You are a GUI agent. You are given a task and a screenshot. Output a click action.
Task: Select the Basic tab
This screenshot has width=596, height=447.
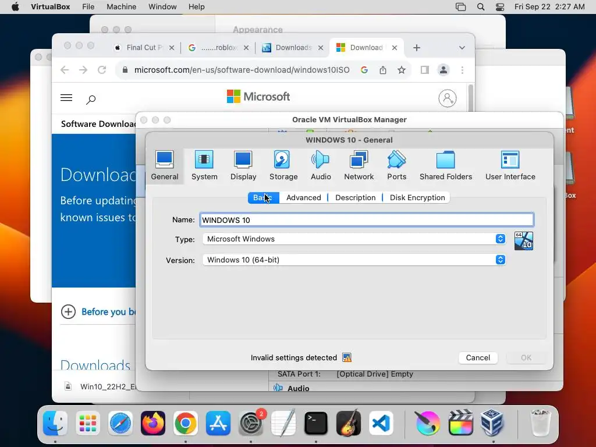tap(263, 198)
